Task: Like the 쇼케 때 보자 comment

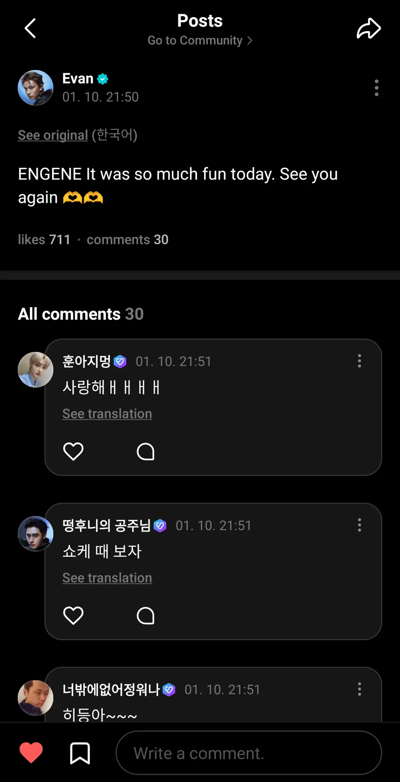Action: (x=73, y=615)
